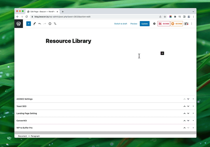Expand WP to Buffer Pro panel triangle
The image size is (210, 147).
pos(193,128)
